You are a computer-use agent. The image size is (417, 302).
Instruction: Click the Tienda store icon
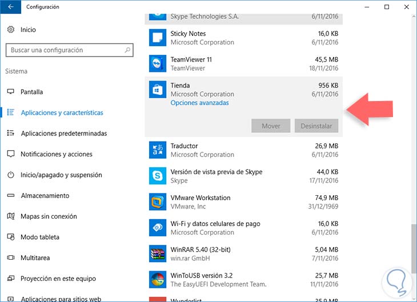(x=157, y=90)
